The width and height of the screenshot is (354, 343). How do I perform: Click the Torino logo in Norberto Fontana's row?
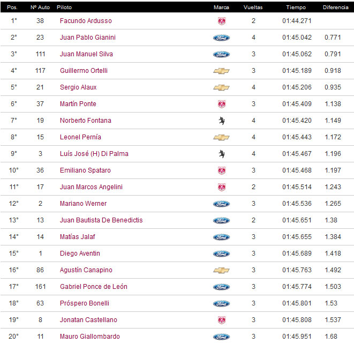click(221, 121)
